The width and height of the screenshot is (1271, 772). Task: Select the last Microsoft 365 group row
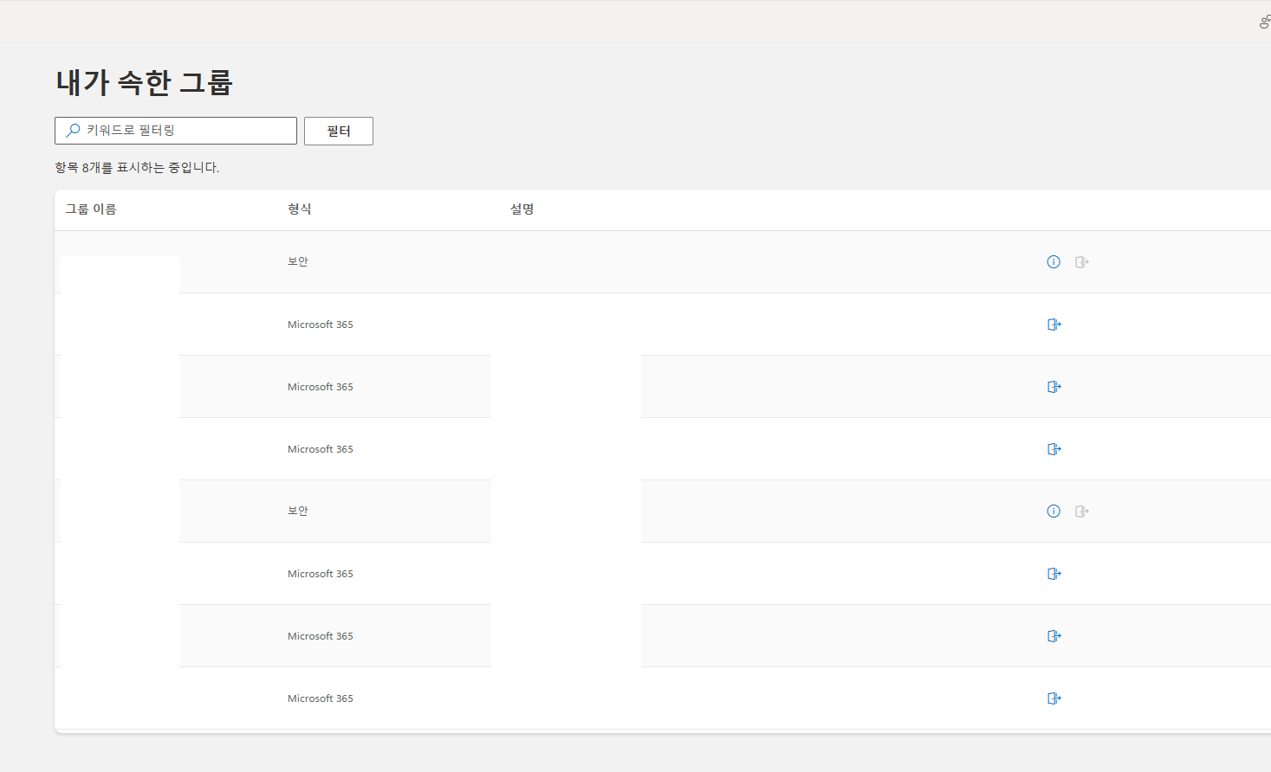[x=663, y=698]
